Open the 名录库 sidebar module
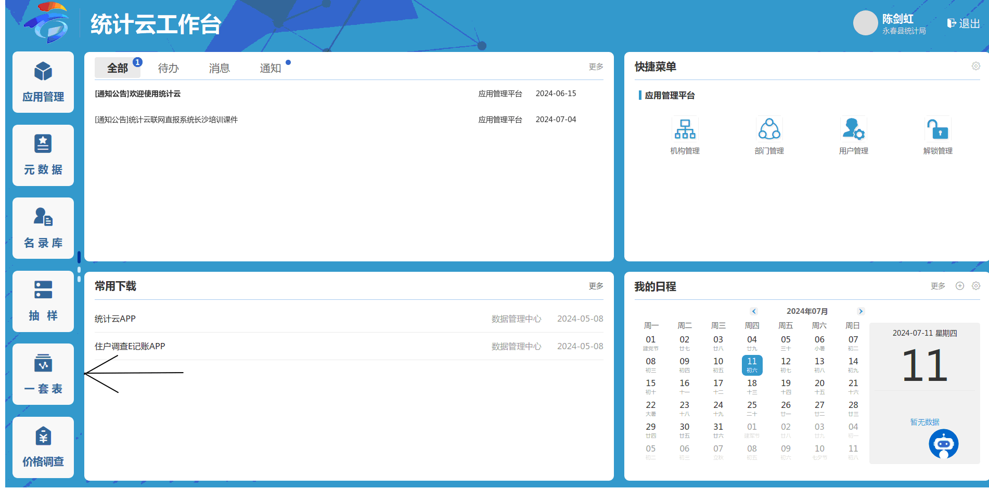989x489 pixels. [43, 228]
